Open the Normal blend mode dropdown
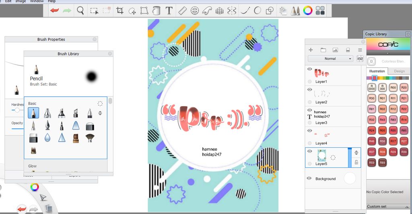 point(331,59)
